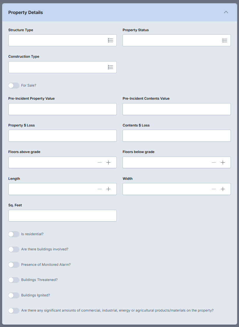Increase Width with the plus icon
The height and width of the screenshot is (327, 239).
pyautogui.click(x=223, y=189)
